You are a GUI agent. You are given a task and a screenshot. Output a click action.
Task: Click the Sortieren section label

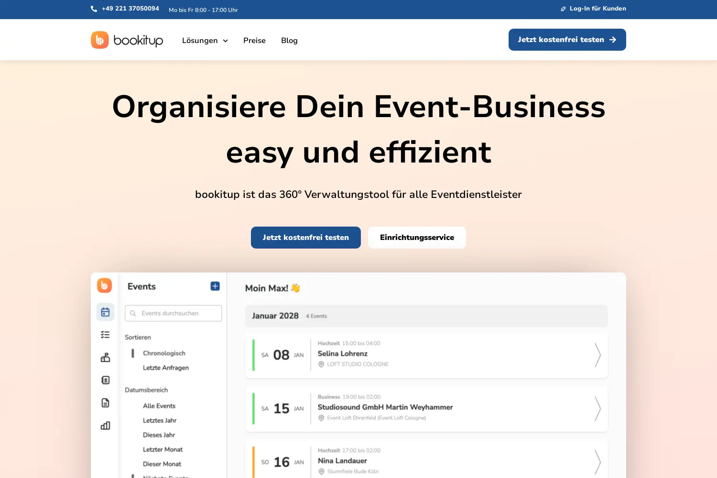[138, 337]
